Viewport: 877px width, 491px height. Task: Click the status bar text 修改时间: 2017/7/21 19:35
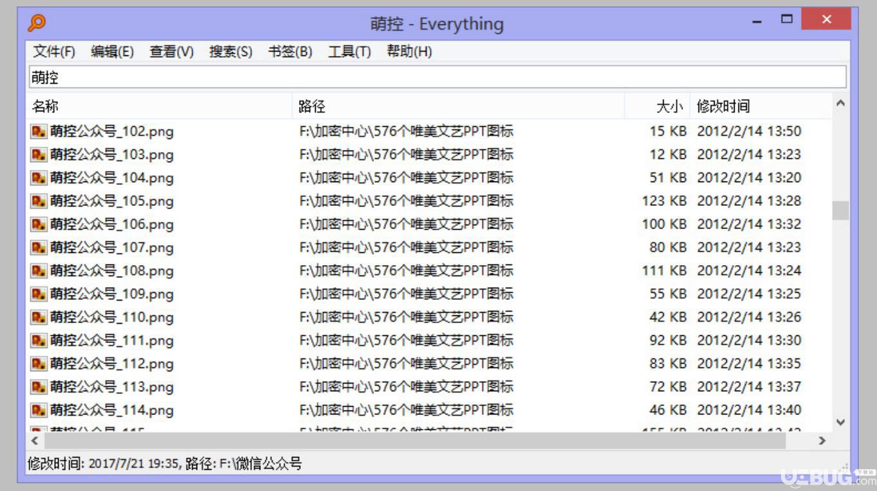[103, 463]
